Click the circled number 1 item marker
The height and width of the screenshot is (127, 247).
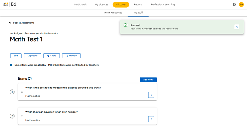pos(12,92)
